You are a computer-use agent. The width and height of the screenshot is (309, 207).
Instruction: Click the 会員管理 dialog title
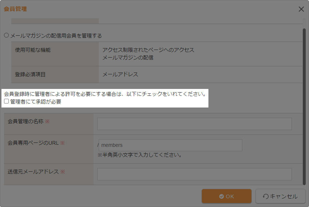(15, 9)
